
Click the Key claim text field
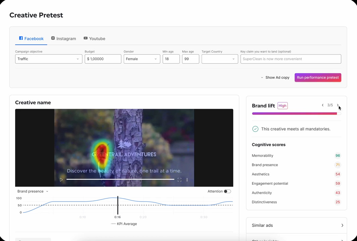click(x=291, y=59)
